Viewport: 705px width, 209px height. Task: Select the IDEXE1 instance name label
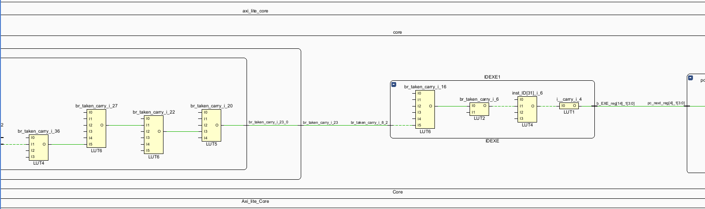point(492,77)
